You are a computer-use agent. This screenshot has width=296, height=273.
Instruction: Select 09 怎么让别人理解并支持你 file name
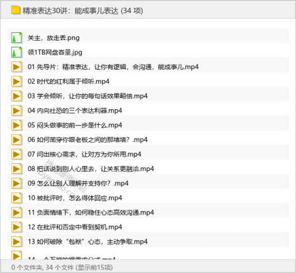(x=78, y=183)
